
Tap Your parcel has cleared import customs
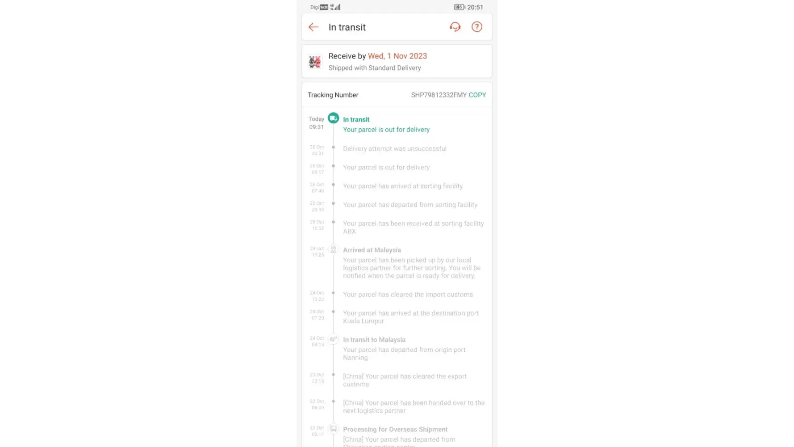[x=408, y=295]
